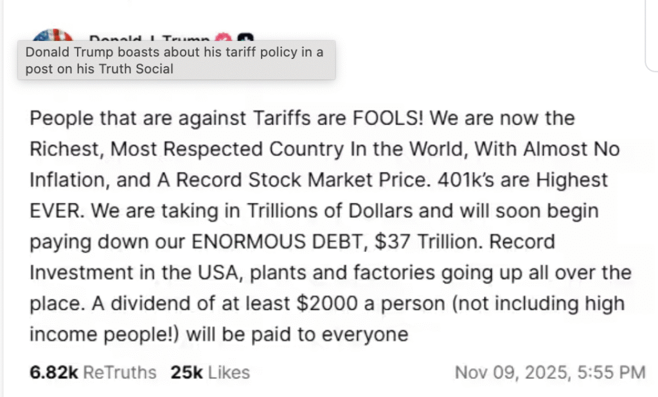The width and height of the screenshot is (658, 397).
Task: Click the word Likes
Action: 229,372
